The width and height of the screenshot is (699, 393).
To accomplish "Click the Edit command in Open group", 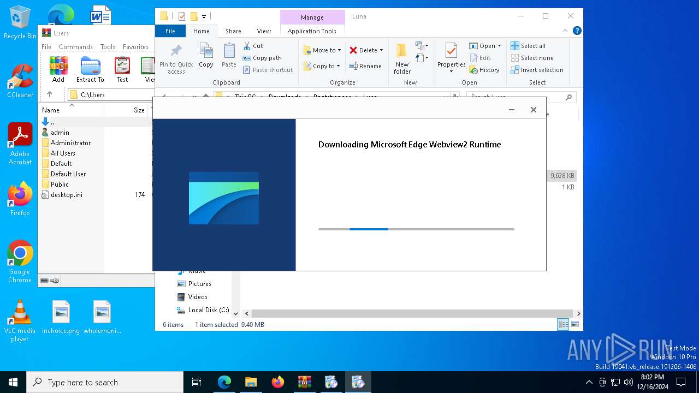I will click(480, 58).
